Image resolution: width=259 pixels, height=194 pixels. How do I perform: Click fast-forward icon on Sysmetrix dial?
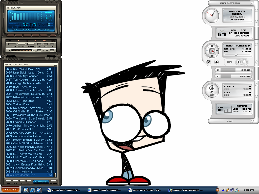(217, 51)
